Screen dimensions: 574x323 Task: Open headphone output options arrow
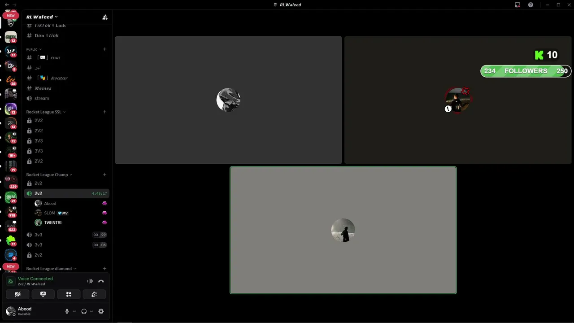tap(91, 311)
